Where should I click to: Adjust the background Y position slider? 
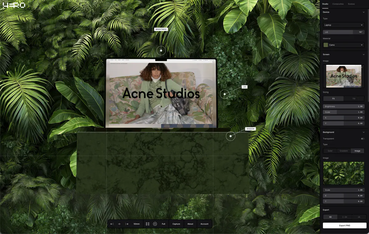pos(343,201)
